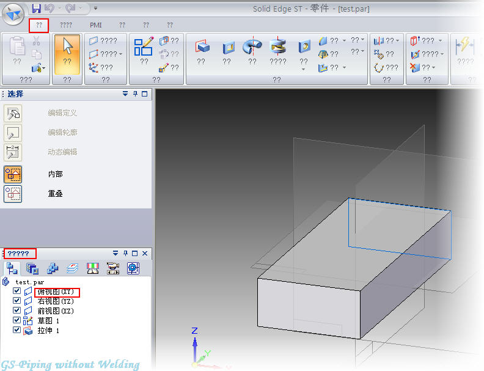Click the copy sketch overlapping-planes icon
This screenshot has height=371, width=484.
164,40
